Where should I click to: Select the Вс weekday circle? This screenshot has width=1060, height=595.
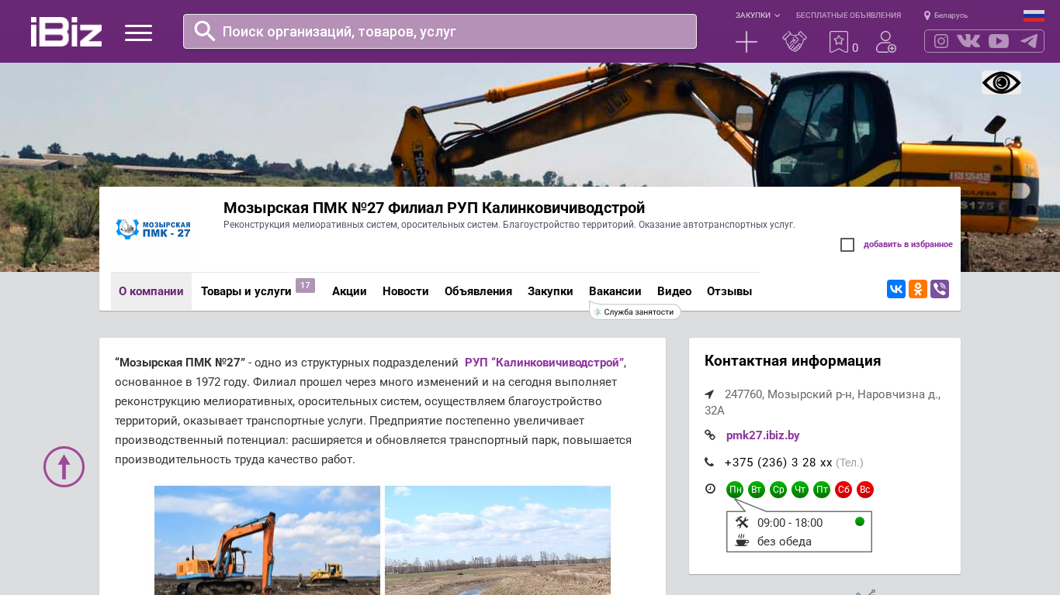(x=865, y=490)
